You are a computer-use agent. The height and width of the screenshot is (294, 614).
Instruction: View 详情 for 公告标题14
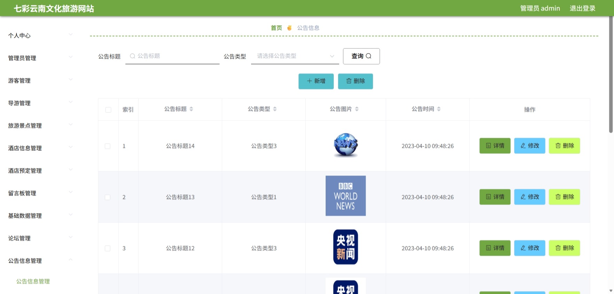coord(495,146)
